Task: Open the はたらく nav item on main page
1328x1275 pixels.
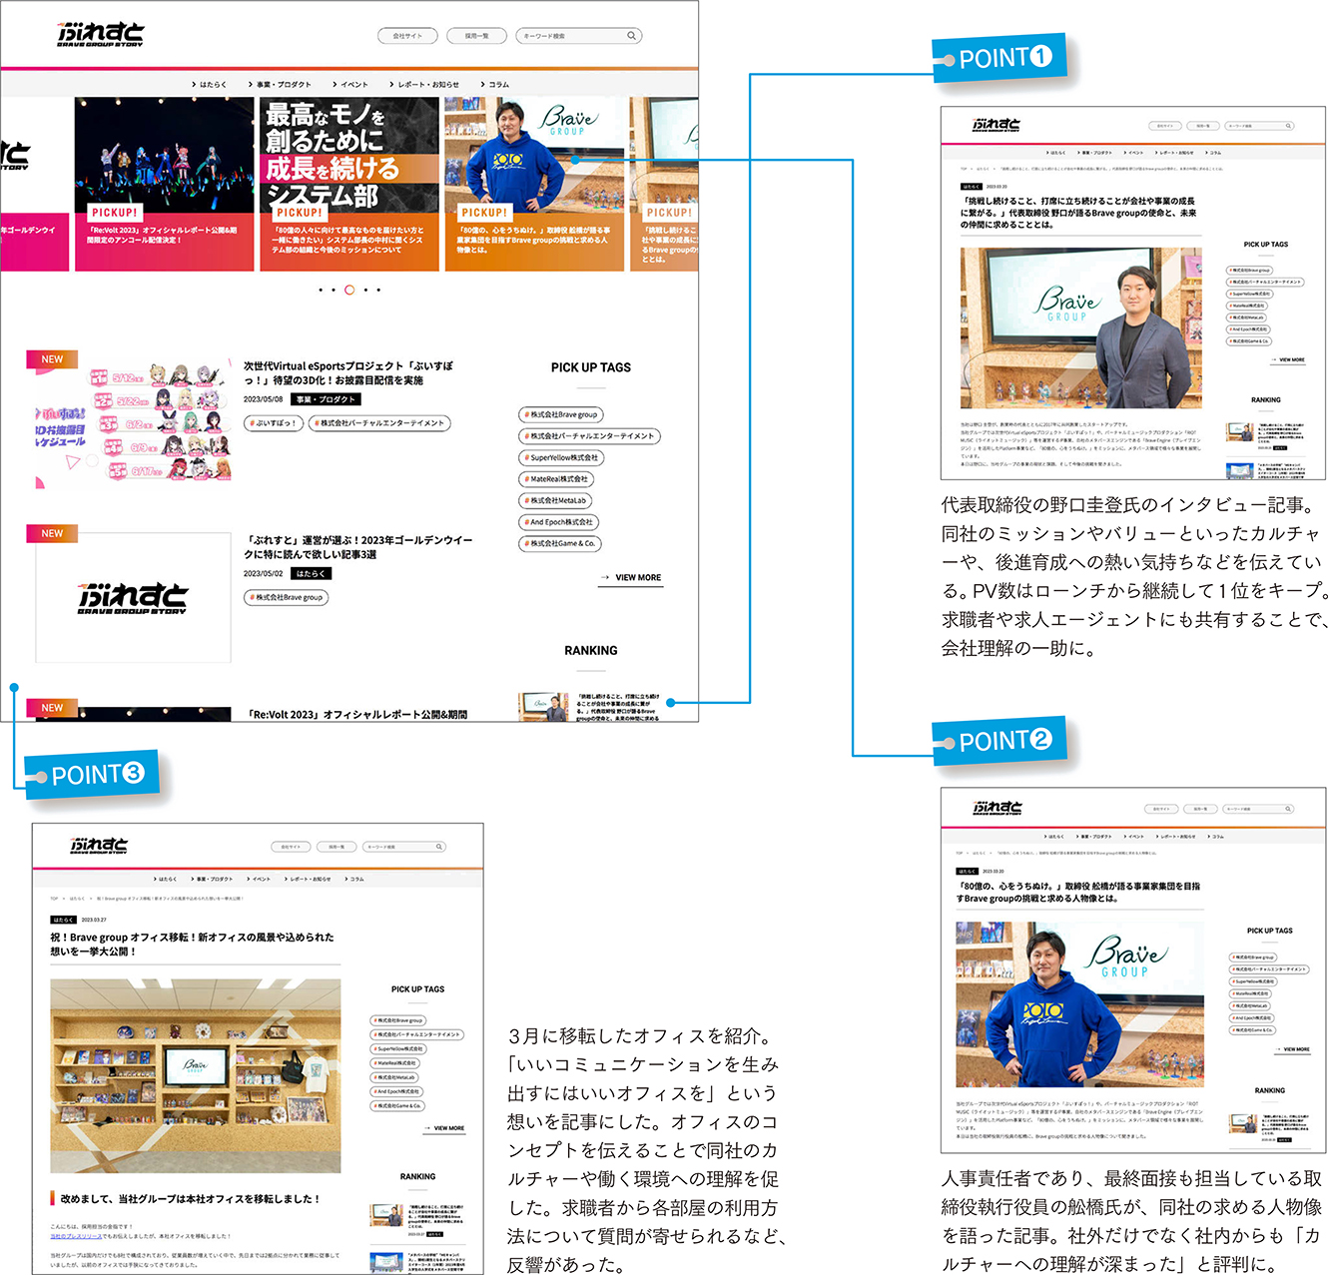Action: [x=210, y=85]
